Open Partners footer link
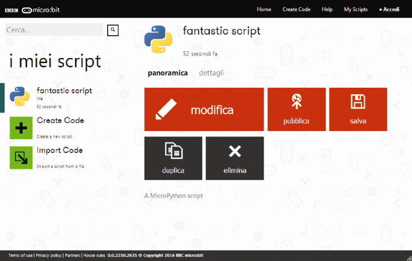Viewport: 412px width, 261px height. pyautogui.click(x=73, y=256)
